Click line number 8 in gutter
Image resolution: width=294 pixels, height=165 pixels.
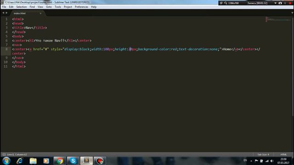[6, 49]
